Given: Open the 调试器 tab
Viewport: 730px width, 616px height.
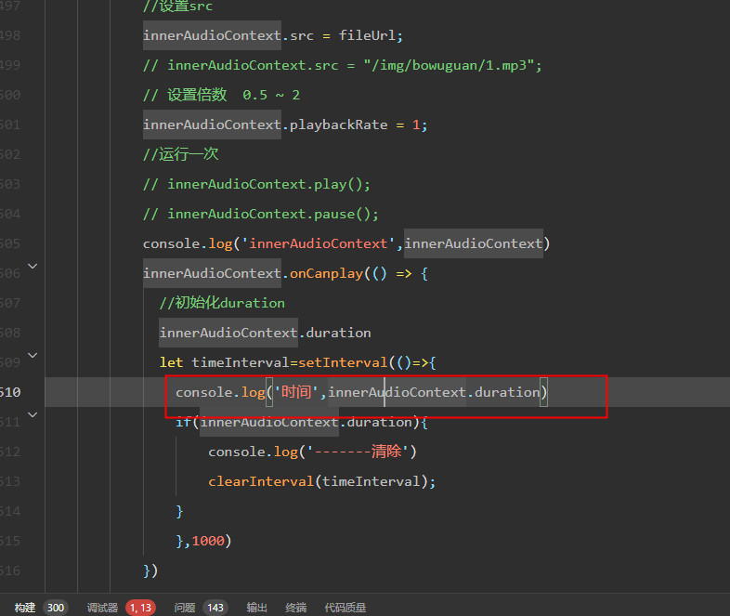Looking at the screenshot, I should tap(102, 607).
